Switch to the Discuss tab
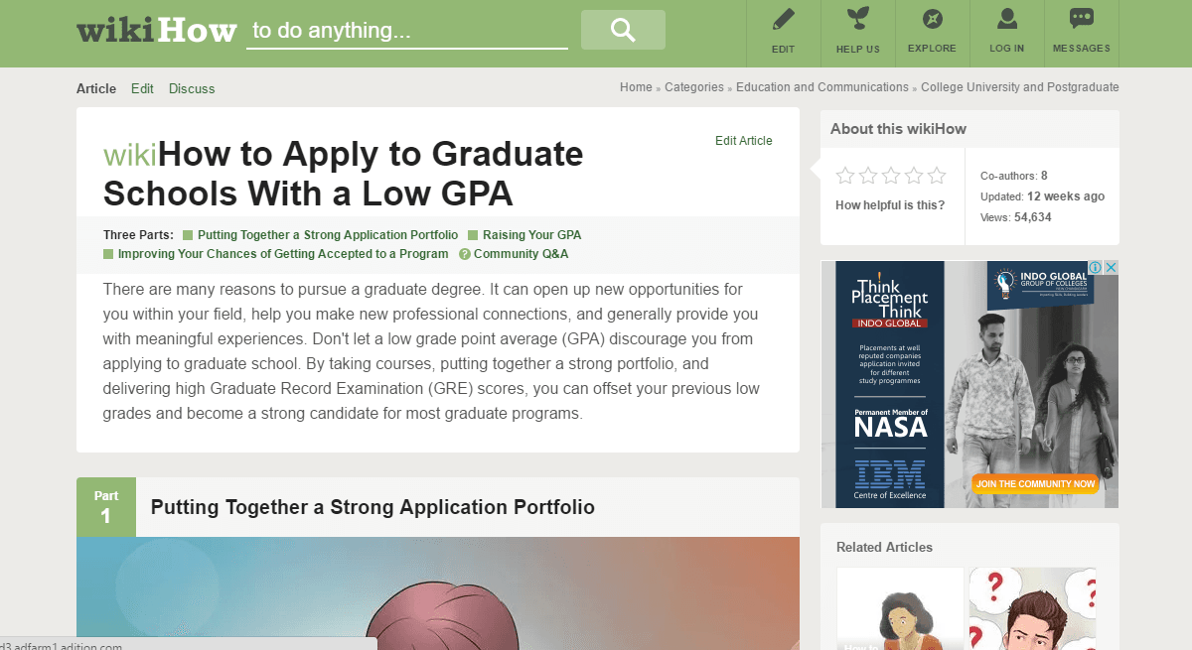 click(192, 88)
